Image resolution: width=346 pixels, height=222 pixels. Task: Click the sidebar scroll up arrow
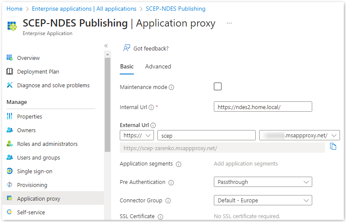107,54
